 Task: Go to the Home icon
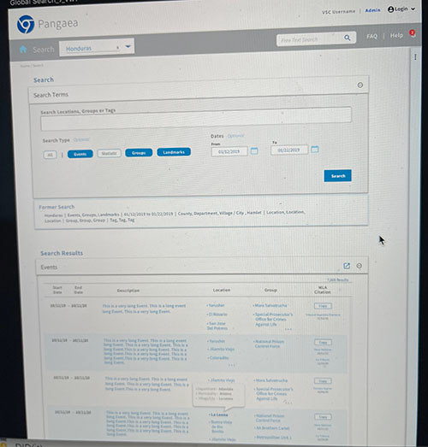click(23, 50)
